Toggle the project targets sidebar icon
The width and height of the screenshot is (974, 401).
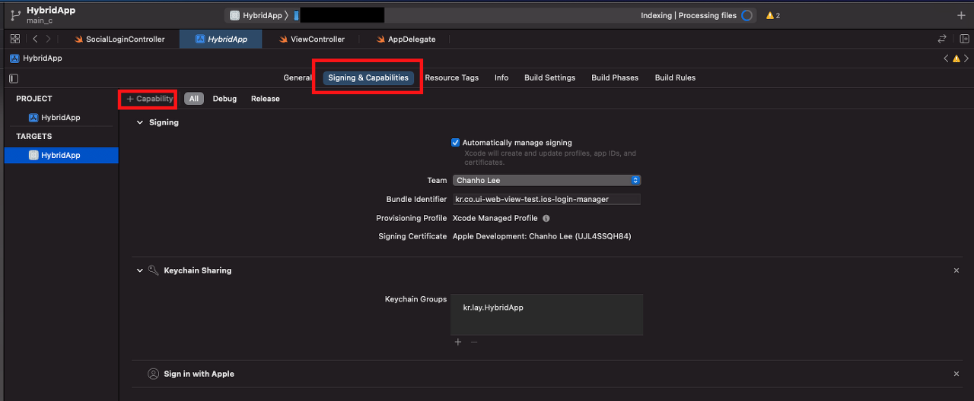[14, 78]
